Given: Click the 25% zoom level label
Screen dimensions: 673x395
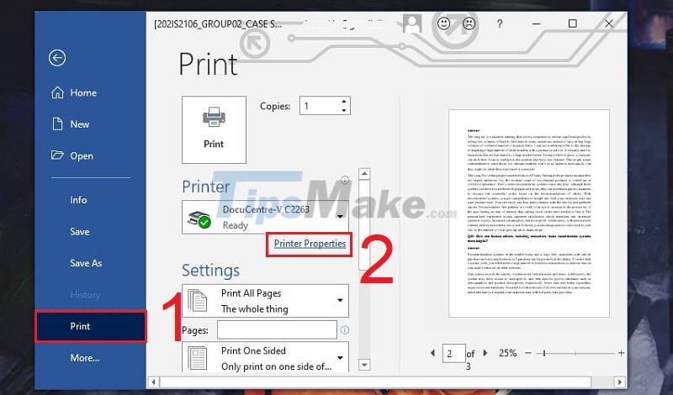Looking at the screenshot, I should click(x=508, y=353).
